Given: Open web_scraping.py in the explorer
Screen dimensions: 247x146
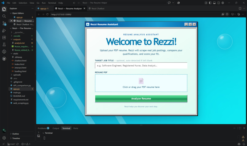Looking at the screenshot, I should point(21,103).
